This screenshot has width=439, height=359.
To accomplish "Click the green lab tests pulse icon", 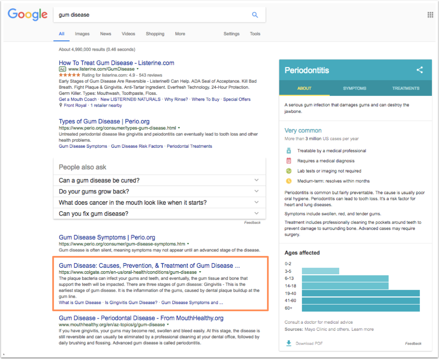I will [x=289, y=171].
